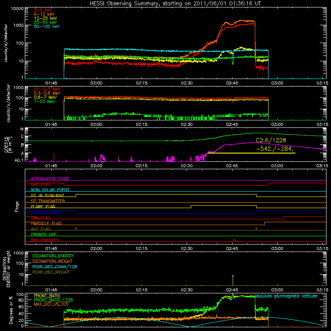Click the '02:00' tick label under top plot
331x331 pixels.
click(x=96, y=83)
